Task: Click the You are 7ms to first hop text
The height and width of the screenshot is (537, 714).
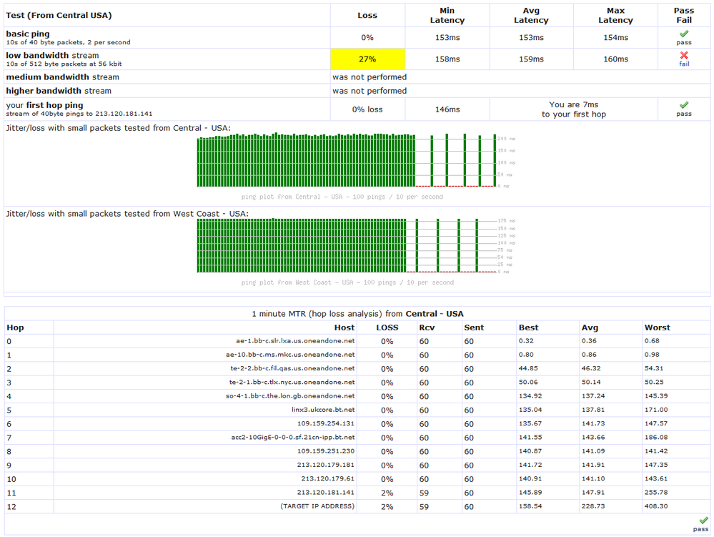Action: tap(574, 109)
